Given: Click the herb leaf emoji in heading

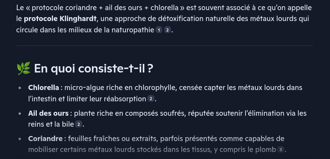Looking at the screenshot, I should tap(23, 68).
